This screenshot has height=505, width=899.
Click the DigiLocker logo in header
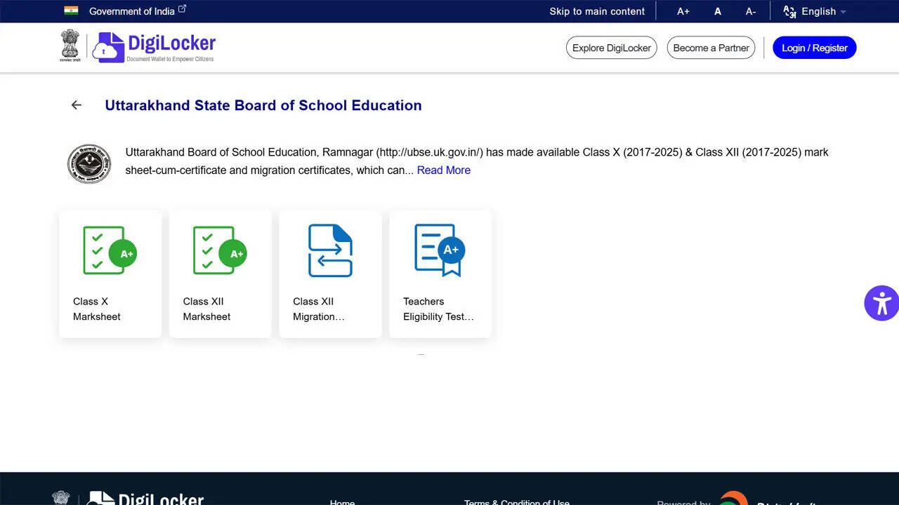pos(156,47)
